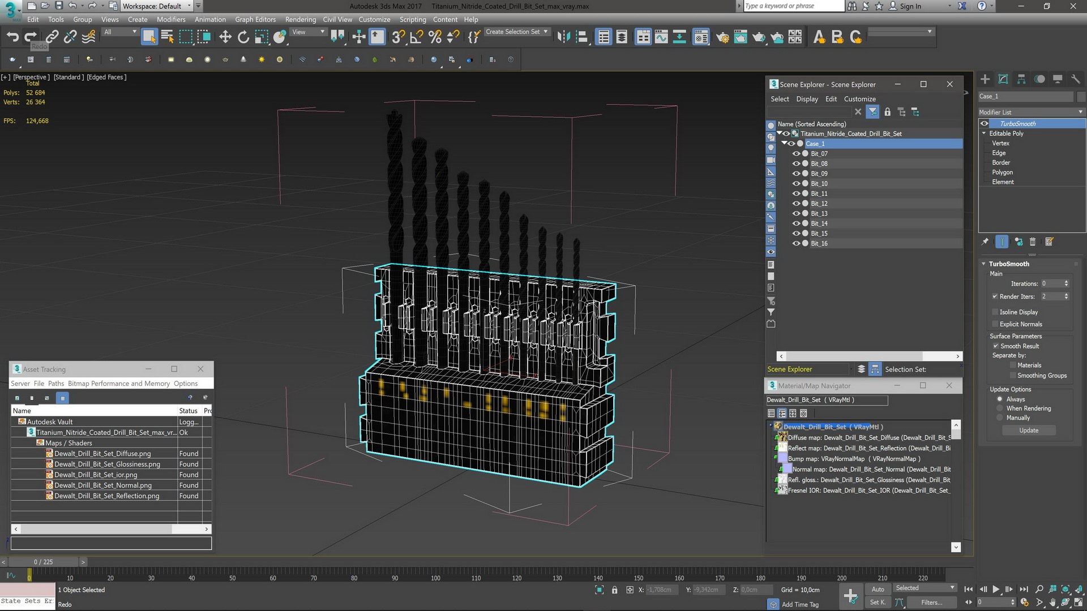The image size is (1087, 611).
Task: Uncheck the Smooth Result option
Action: coord(996,346)
